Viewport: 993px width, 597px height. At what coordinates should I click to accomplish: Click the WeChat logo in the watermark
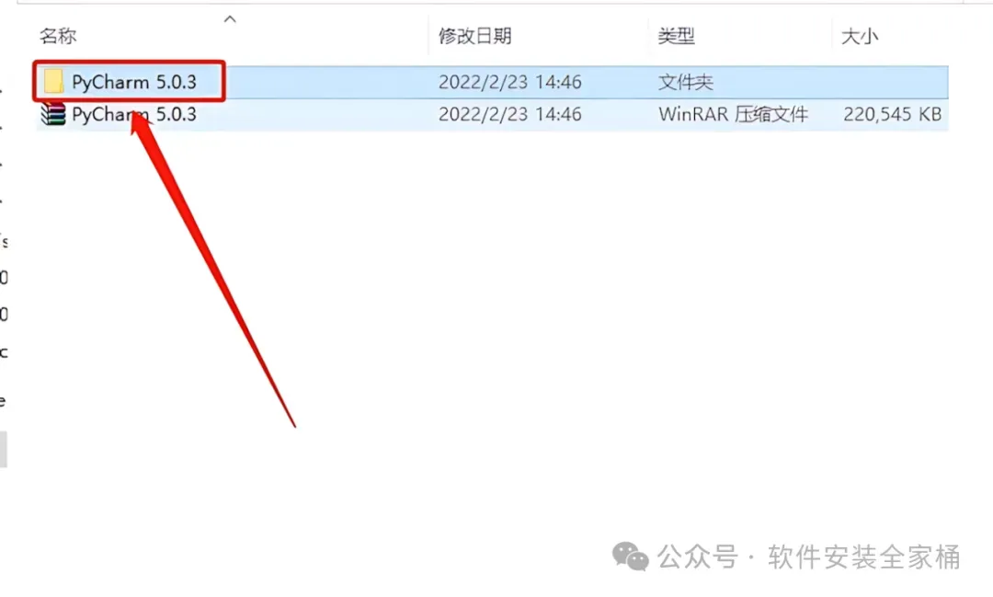[630, 557]
